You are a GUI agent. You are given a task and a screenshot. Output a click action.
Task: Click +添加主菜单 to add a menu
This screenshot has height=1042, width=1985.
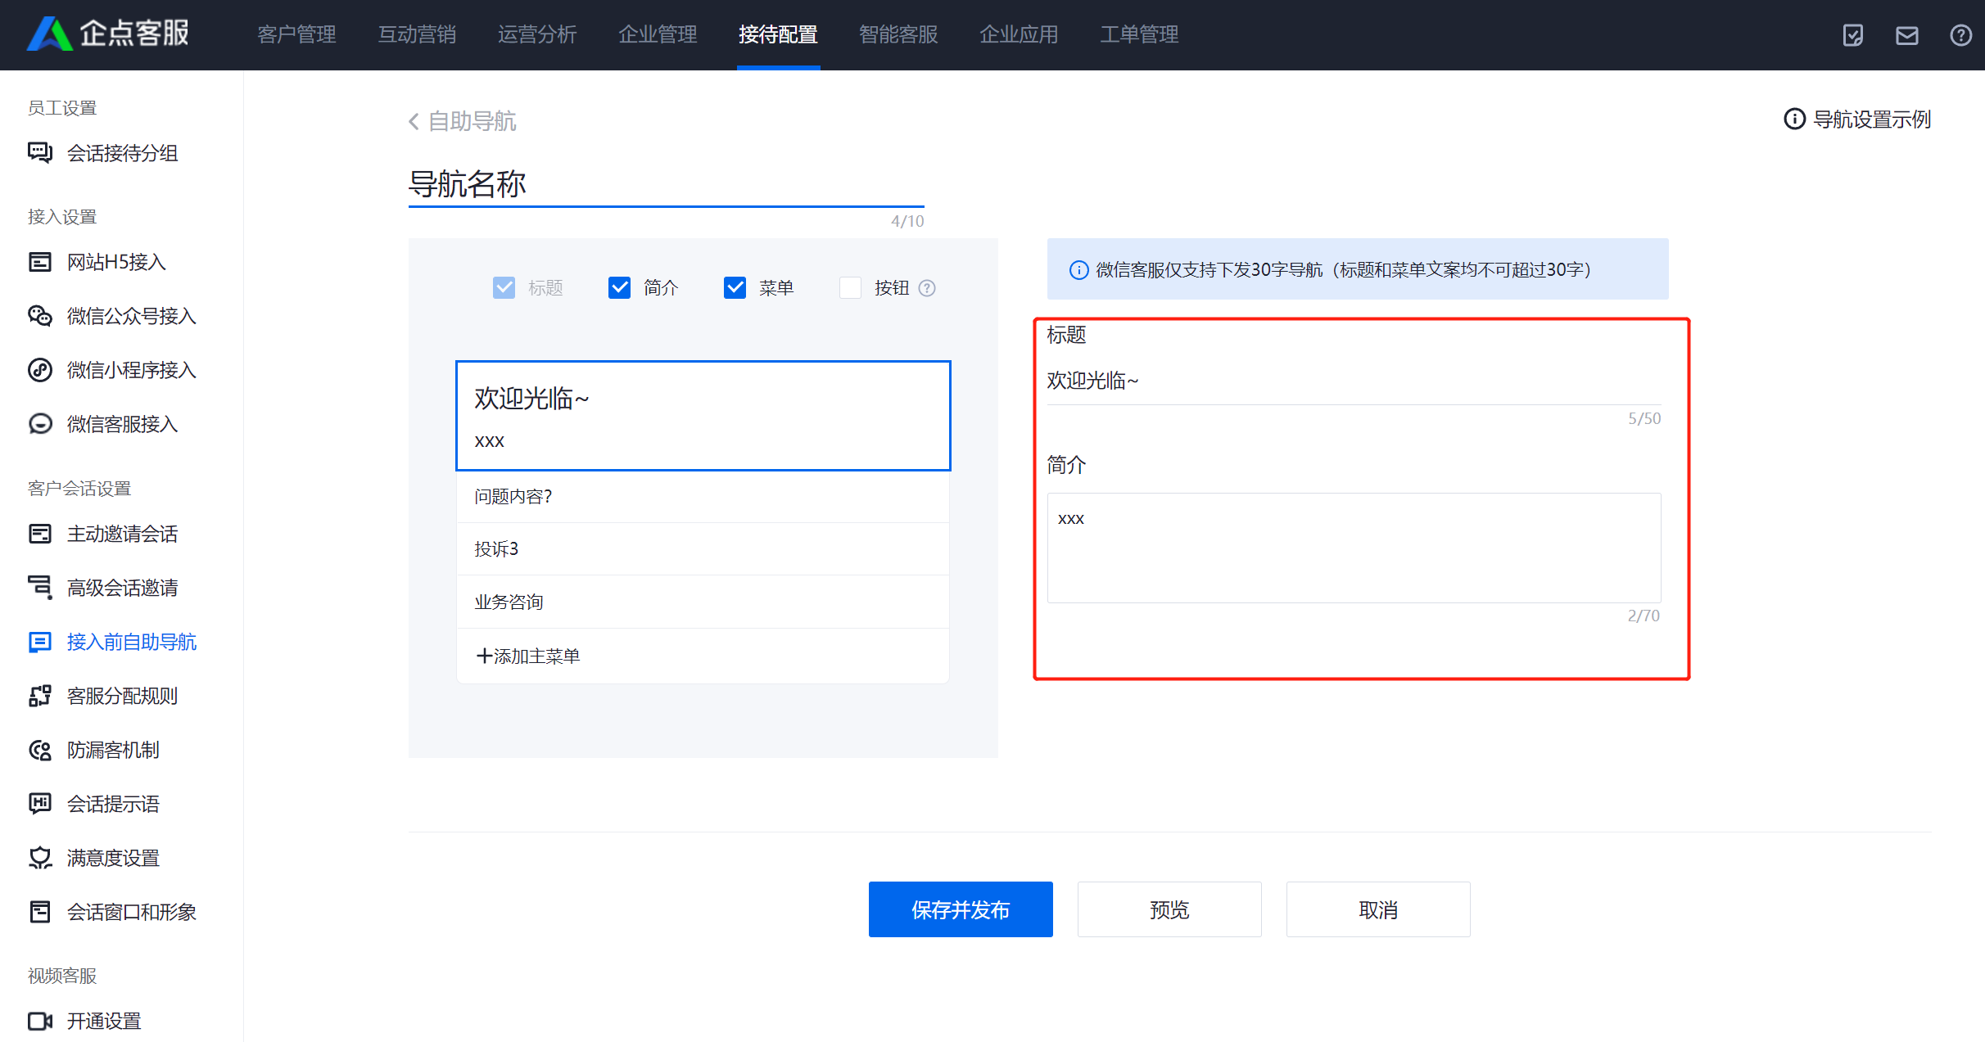[528, 656]
